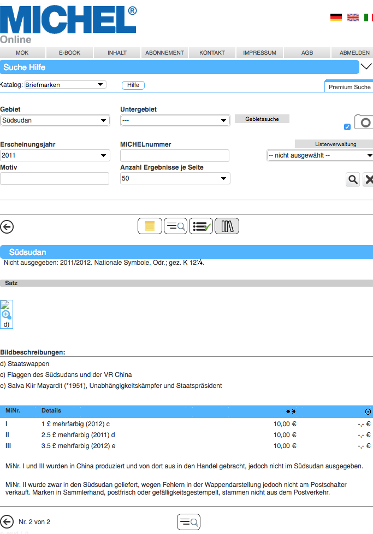Clear the search with the X icon

369,179
